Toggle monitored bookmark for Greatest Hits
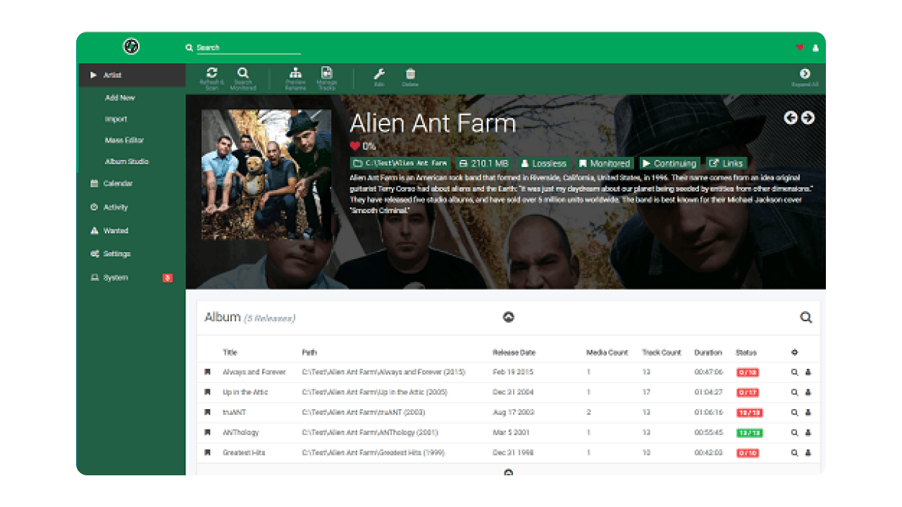The image size is (902, 507). click(x=208, y=453)
